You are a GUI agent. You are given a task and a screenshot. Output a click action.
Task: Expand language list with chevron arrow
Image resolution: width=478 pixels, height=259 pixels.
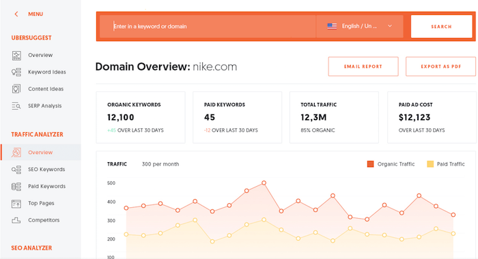(390, 26)
